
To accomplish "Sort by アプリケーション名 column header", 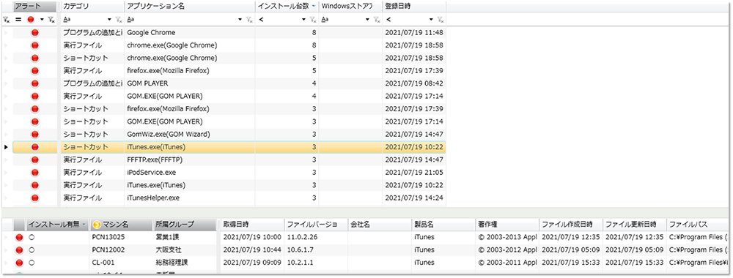I will click(x=189, y=7).
